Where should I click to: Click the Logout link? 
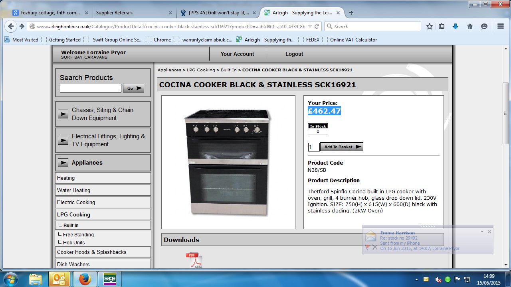click(x=294, y=54)
